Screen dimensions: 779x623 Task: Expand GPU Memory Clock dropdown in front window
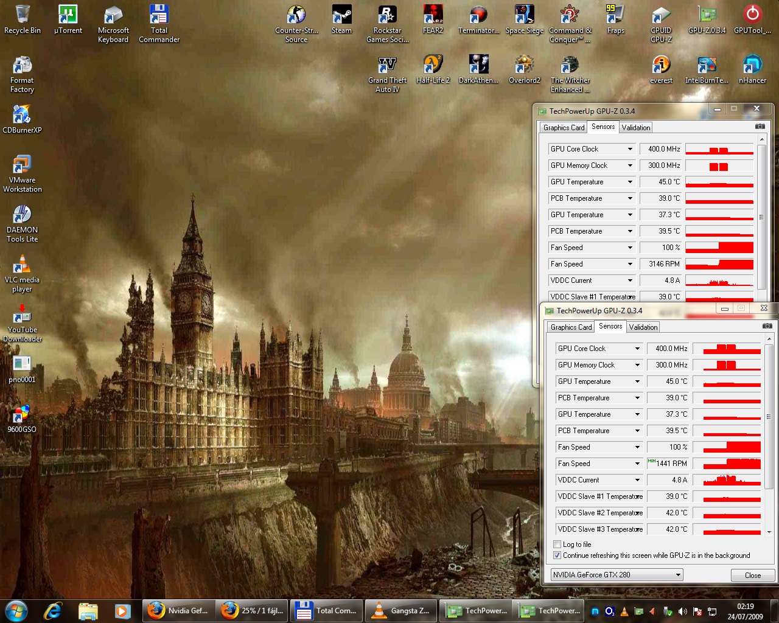point(637,365)
